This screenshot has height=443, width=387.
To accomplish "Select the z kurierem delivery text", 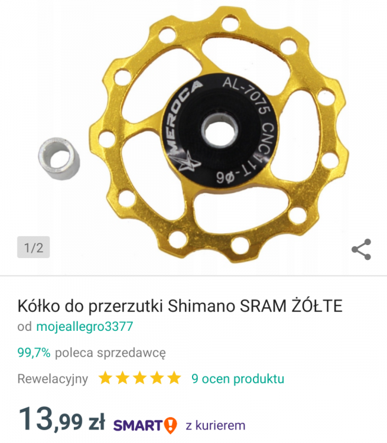I will click(x=216, y=425).
